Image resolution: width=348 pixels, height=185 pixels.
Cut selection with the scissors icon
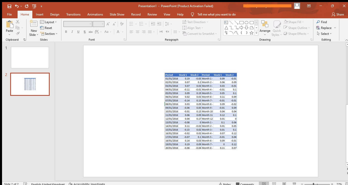pos(18,22)
